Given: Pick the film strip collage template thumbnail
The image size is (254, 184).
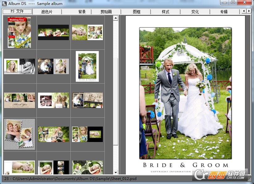Looking at the screenshot, I should click(x=87, y=101).
